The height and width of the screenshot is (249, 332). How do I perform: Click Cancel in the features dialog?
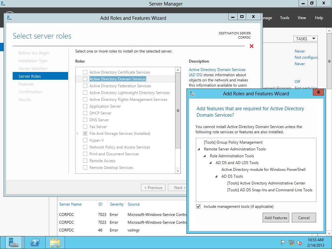click(304, 218)
